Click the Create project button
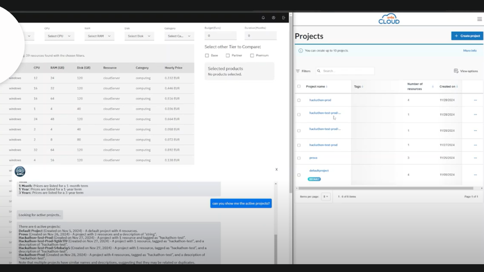The width and height of the screenshot is (484, 272). pos(467,36)
